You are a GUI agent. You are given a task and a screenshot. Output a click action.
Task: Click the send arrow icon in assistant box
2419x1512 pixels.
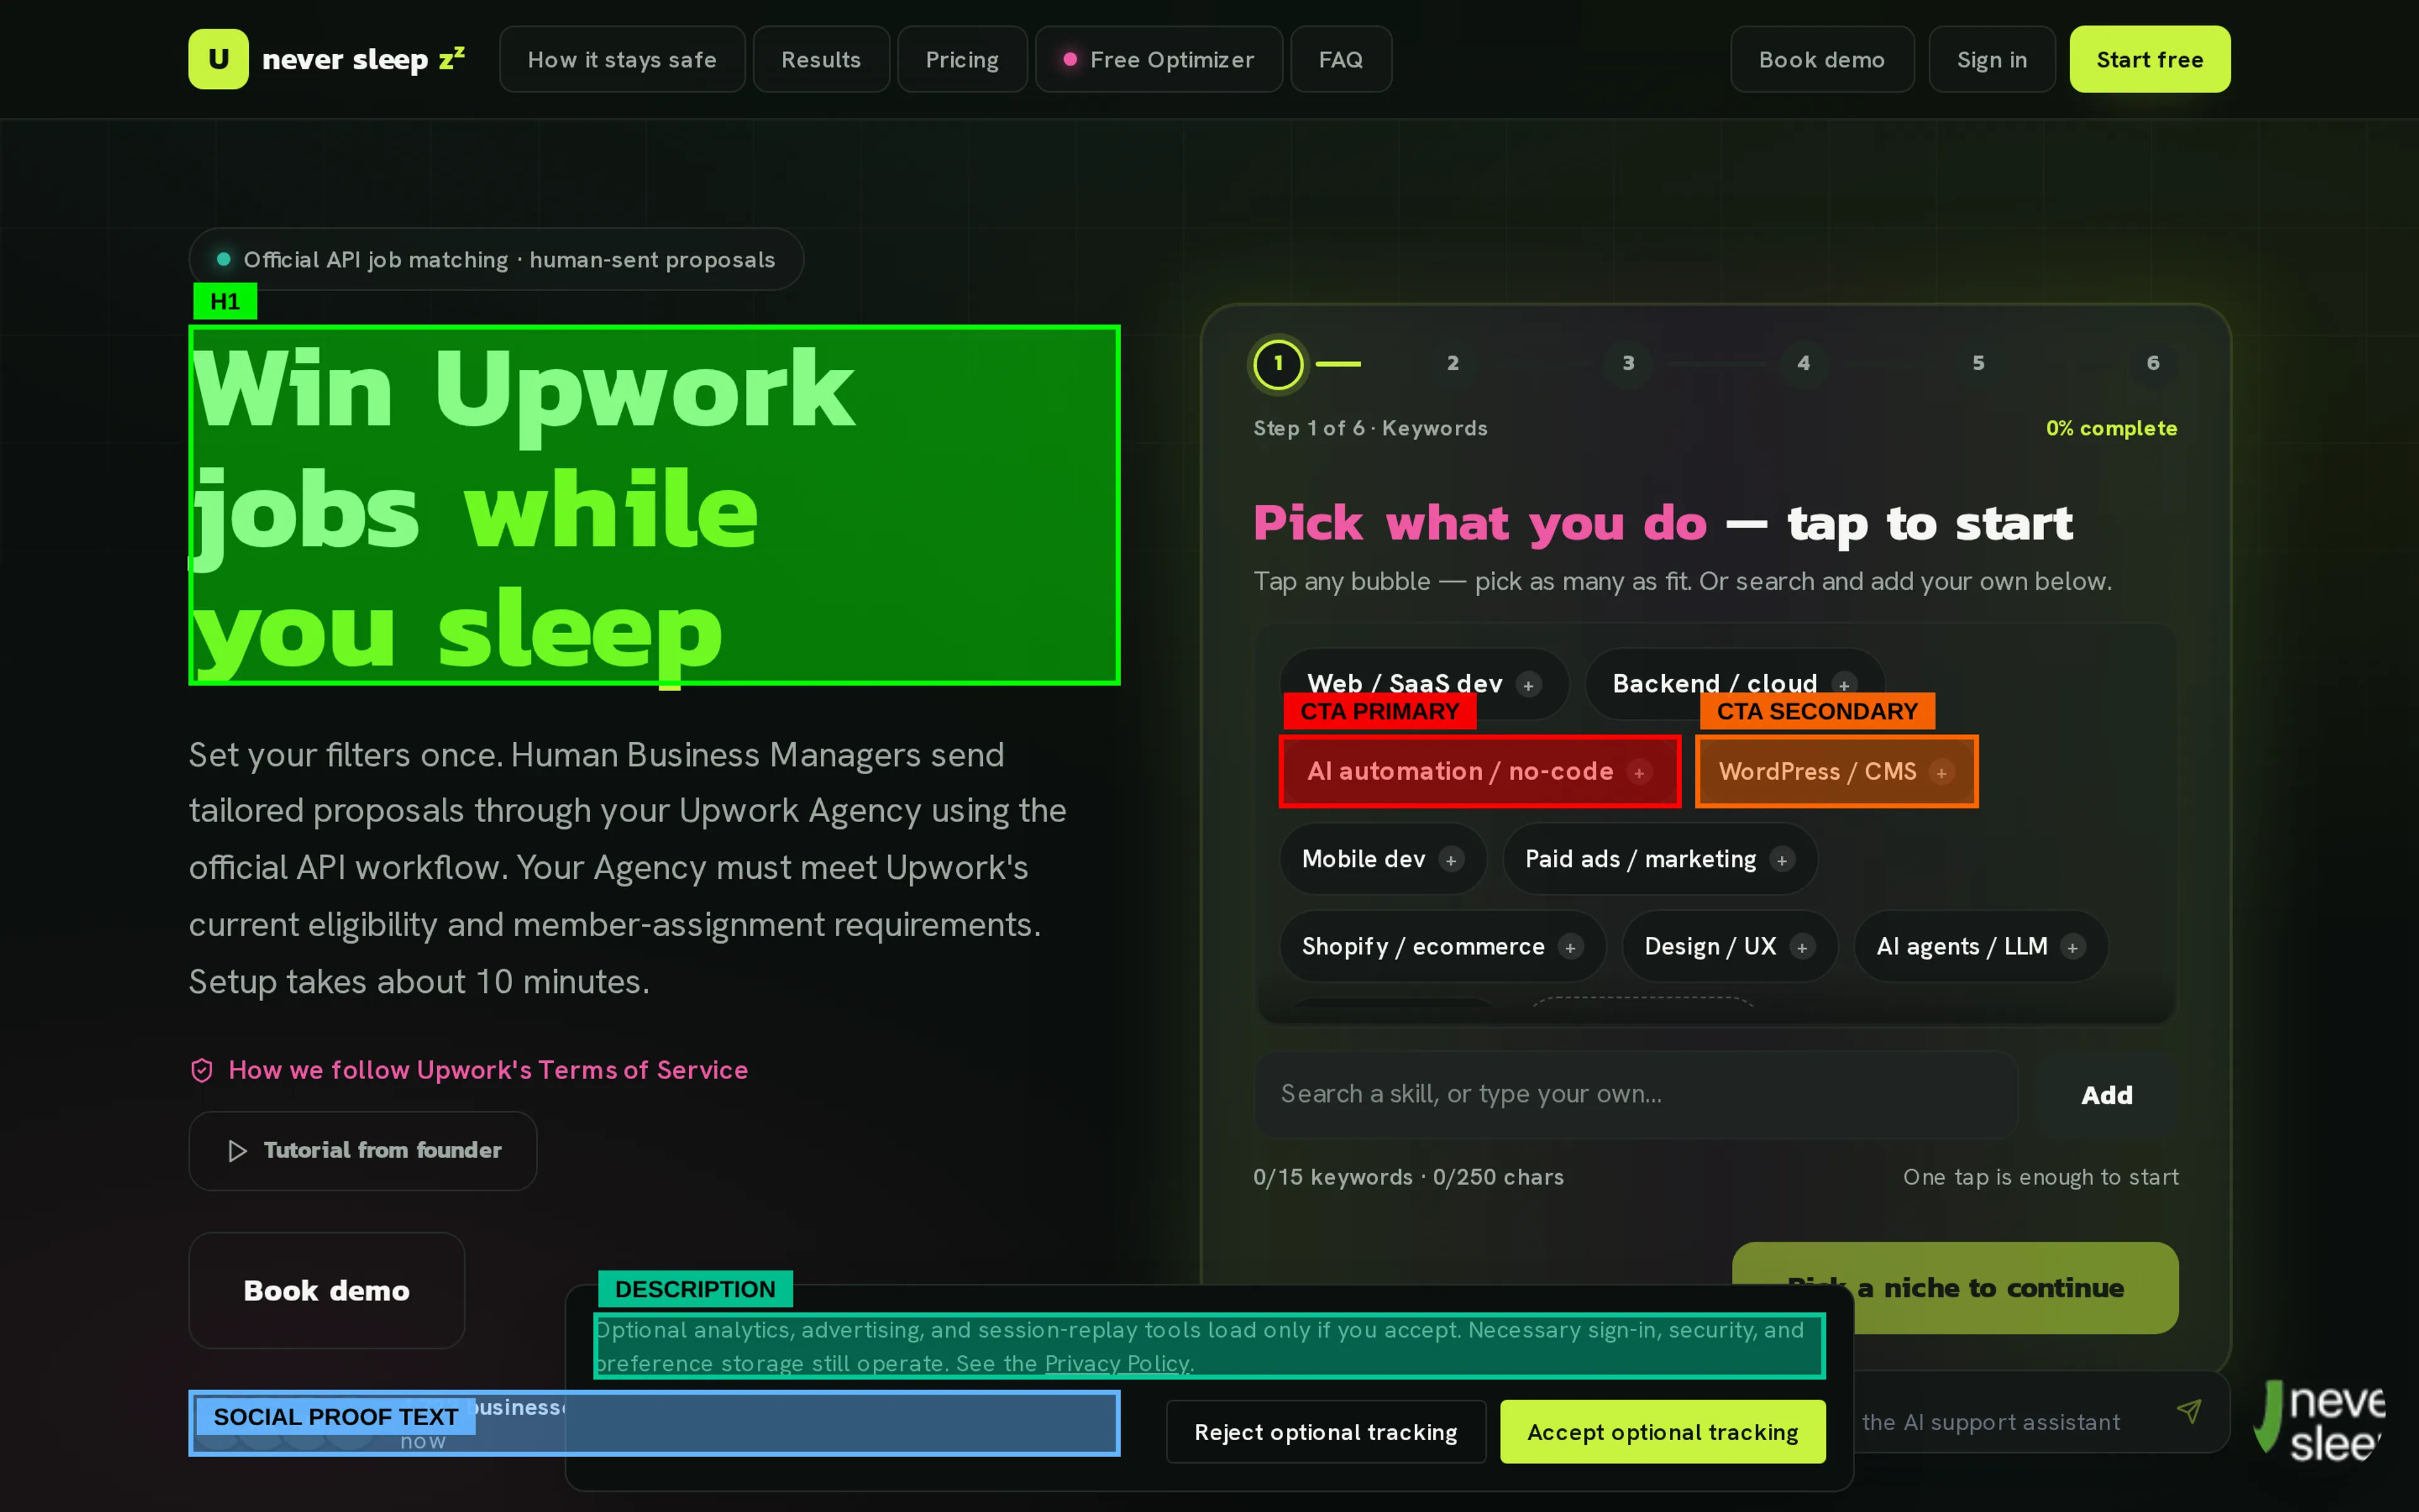pos(2189,1411)
